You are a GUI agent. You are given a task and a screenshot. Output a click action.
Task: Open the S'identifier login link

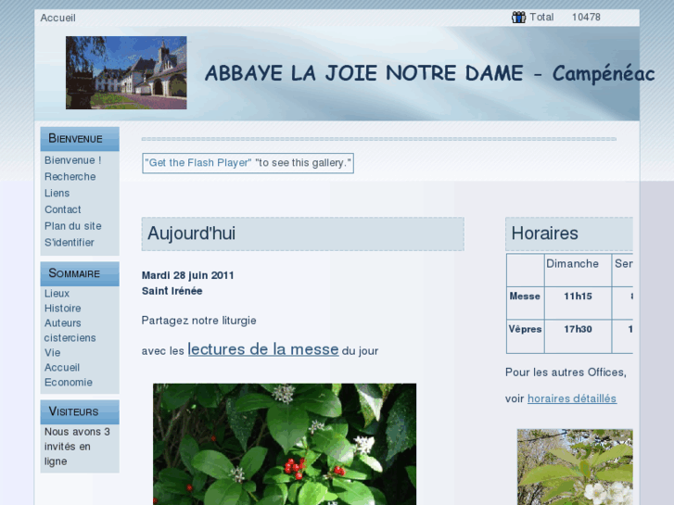pos(70,243)
